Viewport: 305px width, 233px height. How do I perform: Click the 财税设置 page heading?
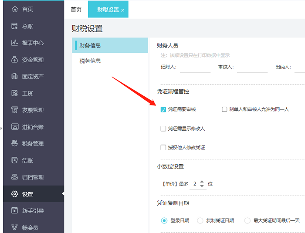point(87,29)
